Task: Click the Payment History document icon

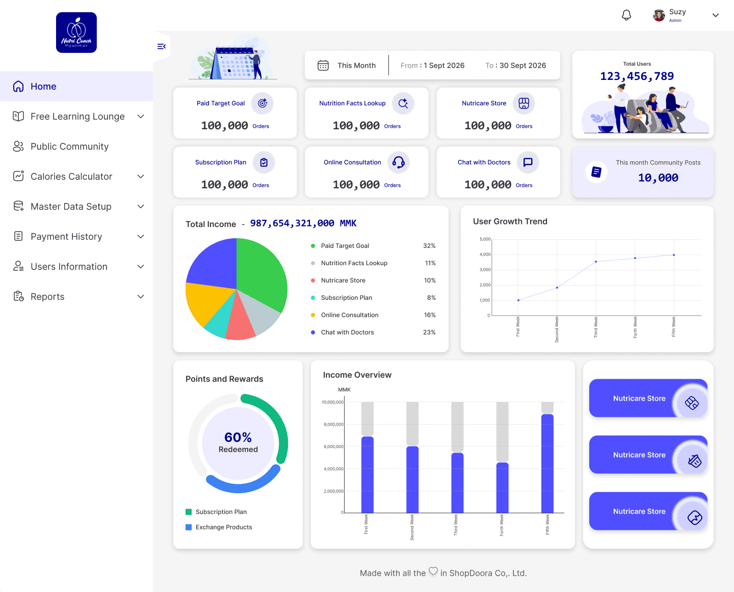Action: [x=18, y=236]
